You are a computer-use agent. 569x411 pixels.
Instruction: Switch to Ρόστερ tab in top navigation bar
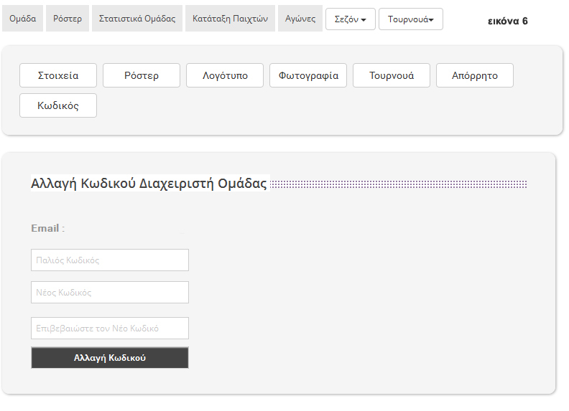pos(68,19)
